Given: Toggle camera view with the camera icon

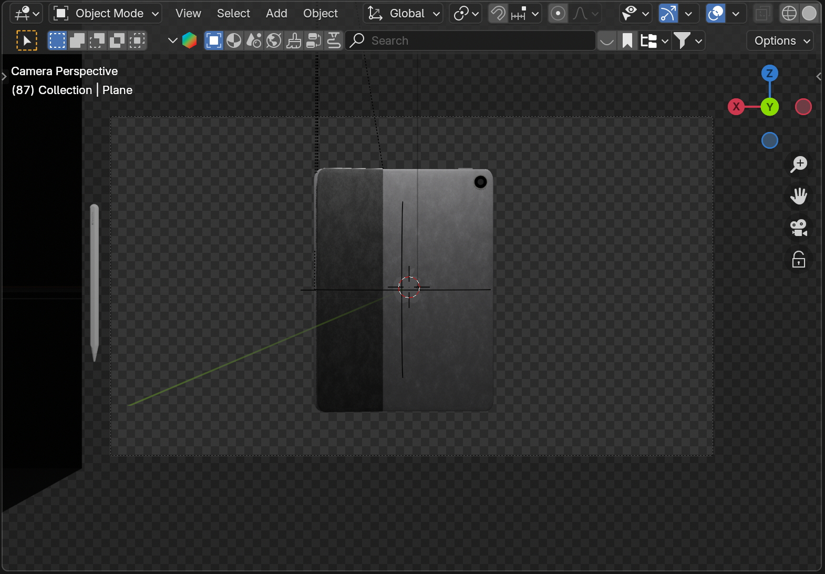Looking at the screenshot, I should click(x=799, y=228).
